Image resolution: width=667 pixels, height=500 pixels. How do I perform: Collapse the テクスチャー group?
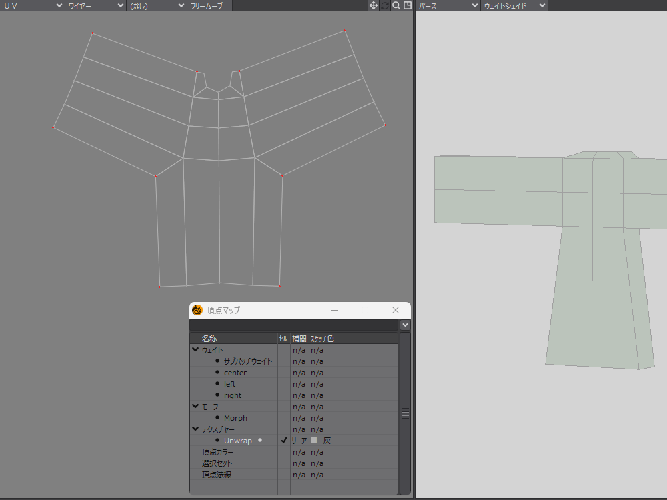click(195, 429)
